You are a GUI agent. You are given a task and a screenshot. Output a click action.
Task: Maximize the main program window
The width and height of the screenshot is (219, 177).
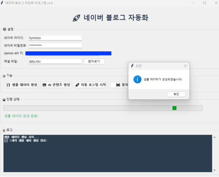coord(205,3)
